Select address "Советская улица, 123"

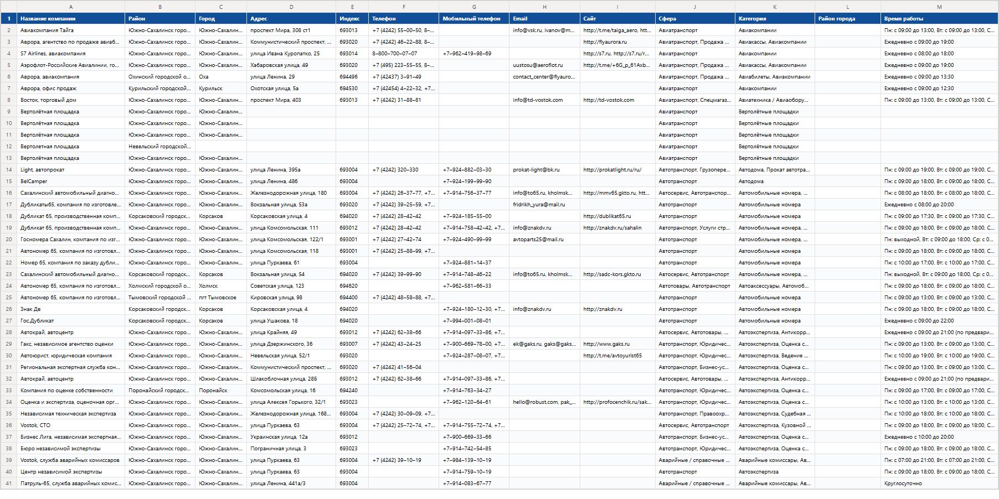tap(291, 286)
